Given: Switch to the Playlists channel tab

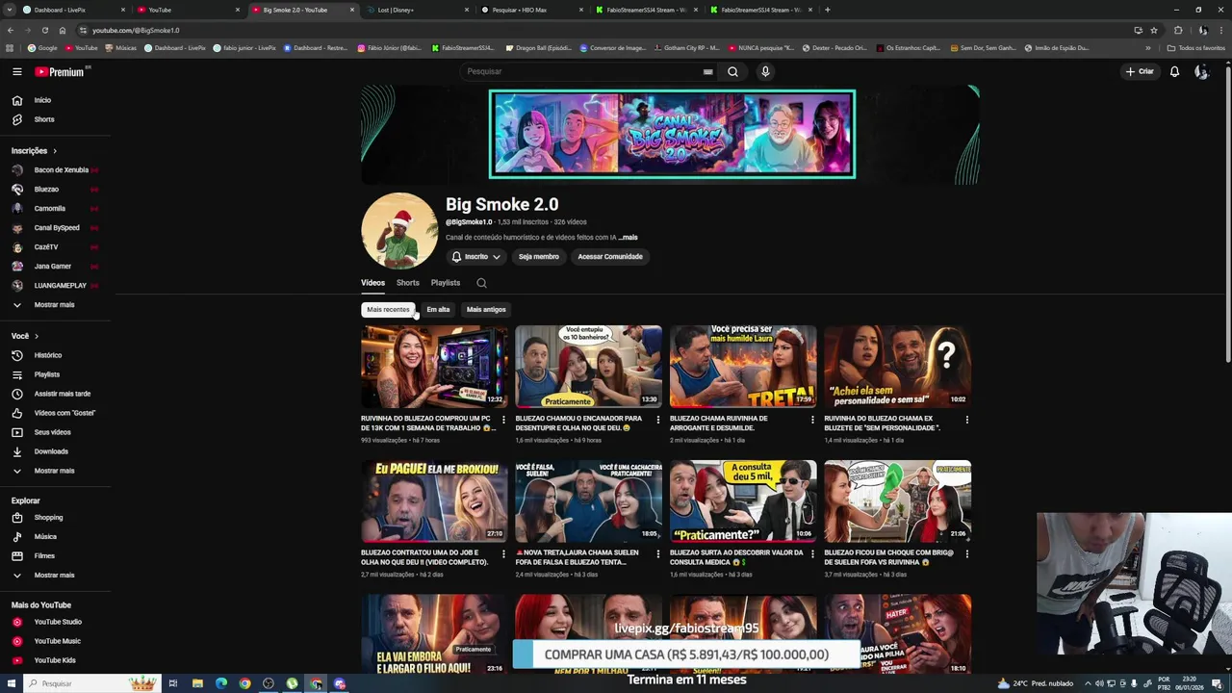Looking at the screenshot, I should [x=446, y=283].
